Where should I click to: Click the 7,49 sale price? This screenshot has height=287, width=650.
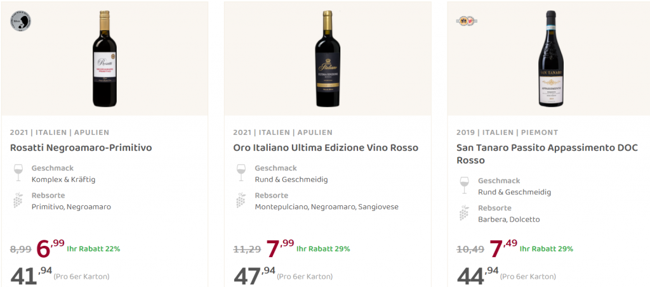(x=502, y=248)
